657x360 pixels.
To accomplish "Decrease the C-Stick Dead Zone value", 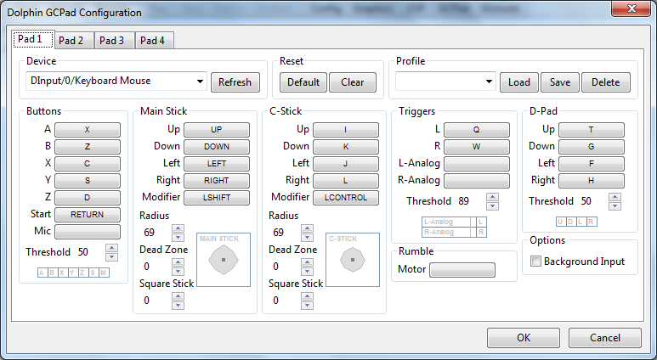I will point(307,271).
